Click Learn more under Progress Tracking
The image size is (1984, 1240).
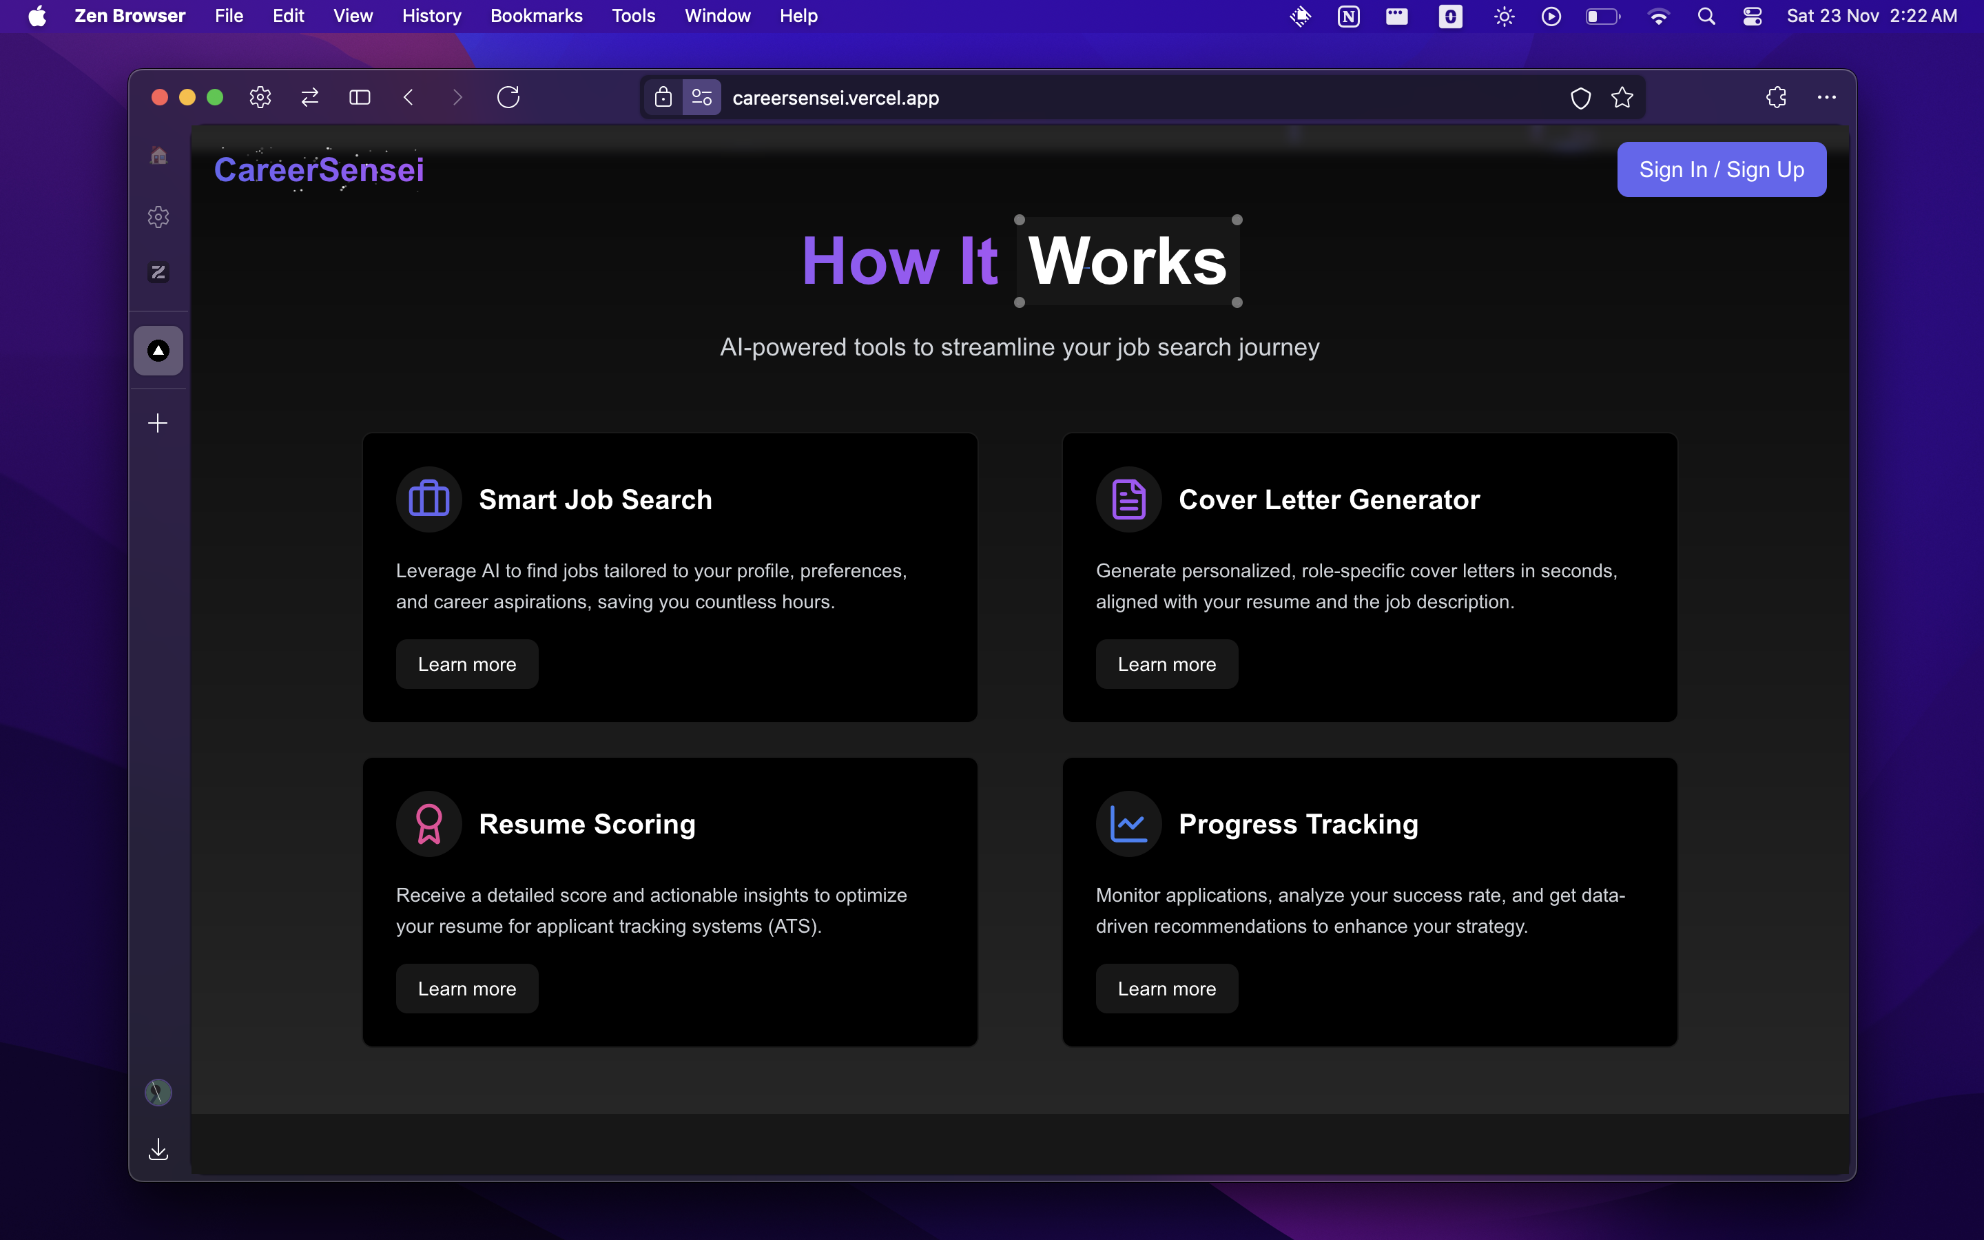pyautogui.click(x=1166, y=989)
